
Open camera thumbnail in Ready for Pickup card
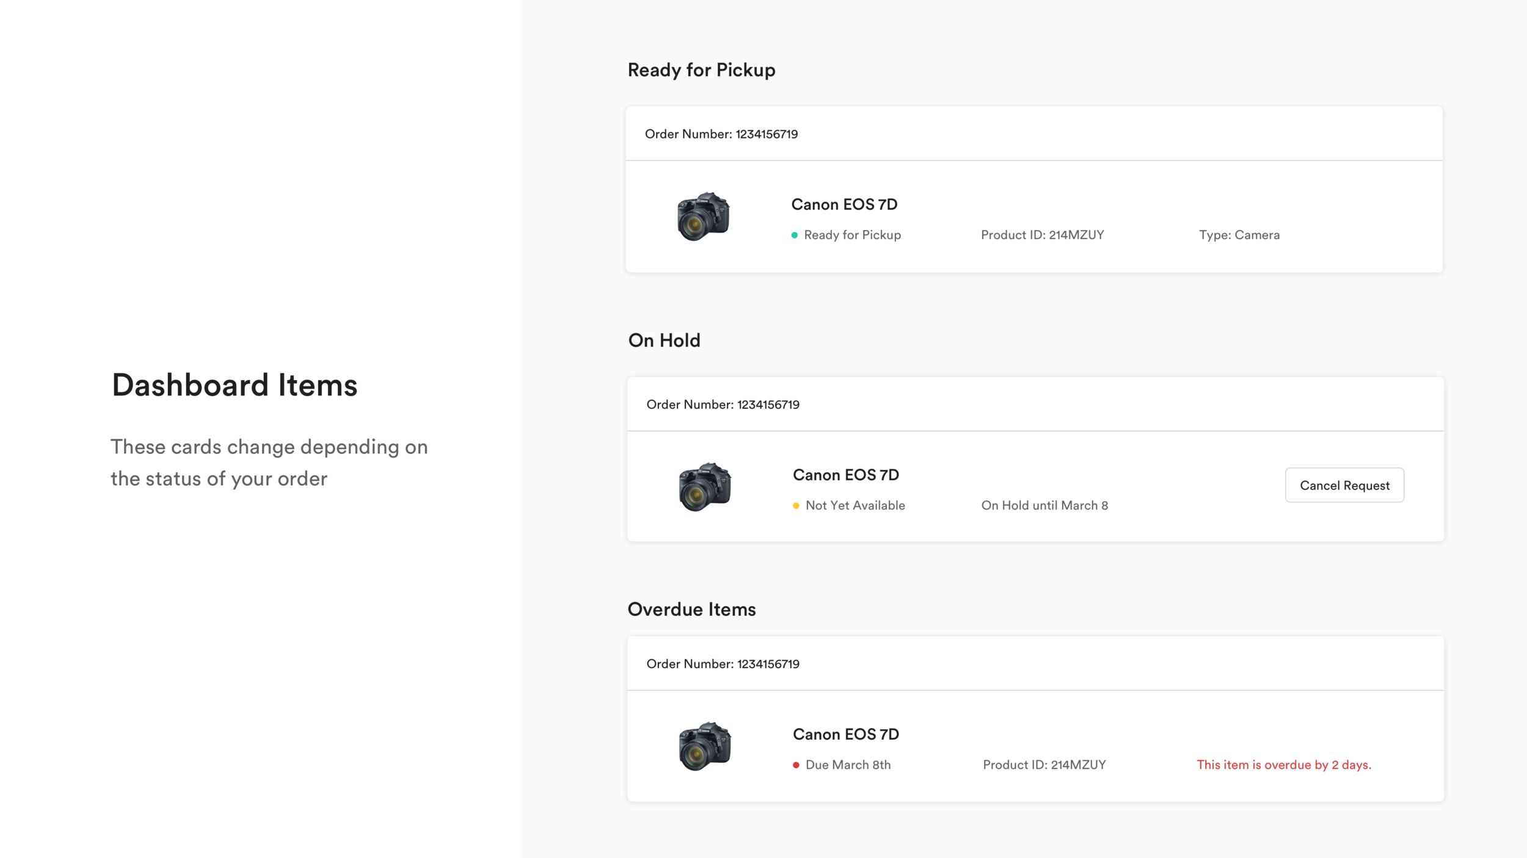(x=704, y=216)
